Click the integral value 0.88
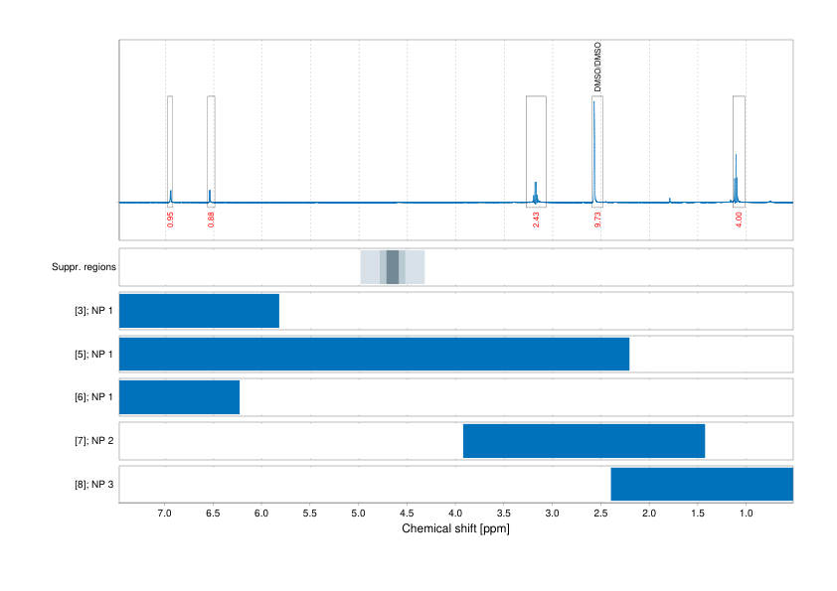Viewport: 837px width, 591px height. pyautogui.click(x=209, y=221)
